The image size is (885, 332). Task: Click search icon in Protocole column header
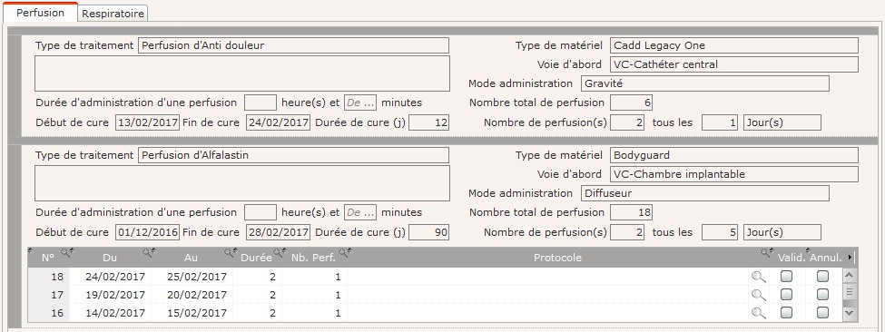point(766,252)
